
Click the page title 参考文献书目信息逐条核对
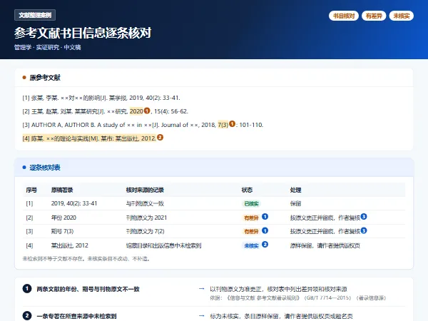(x=83, y=33)
